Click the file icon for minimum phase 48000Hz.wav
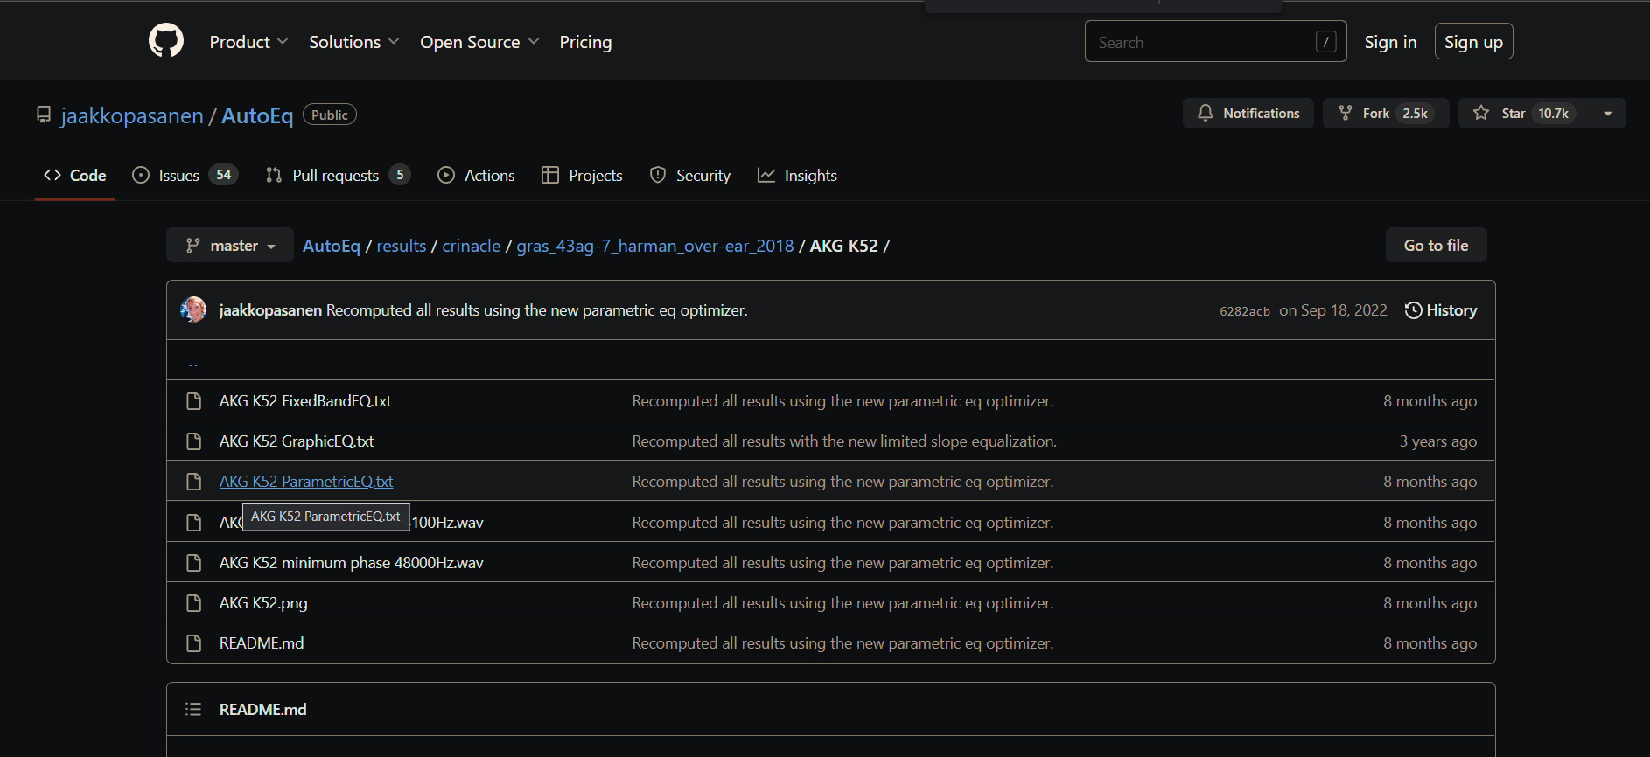Image resolution: width=1650 pixels, height=757 pixels. click(194, 563)
